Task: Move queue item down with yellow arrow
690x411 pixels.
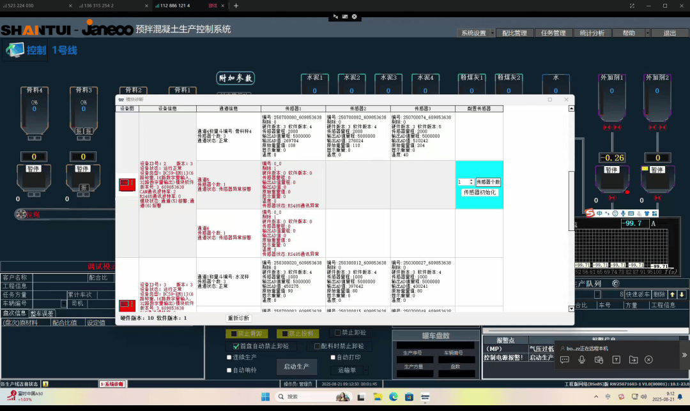Action: click(682, 294)
